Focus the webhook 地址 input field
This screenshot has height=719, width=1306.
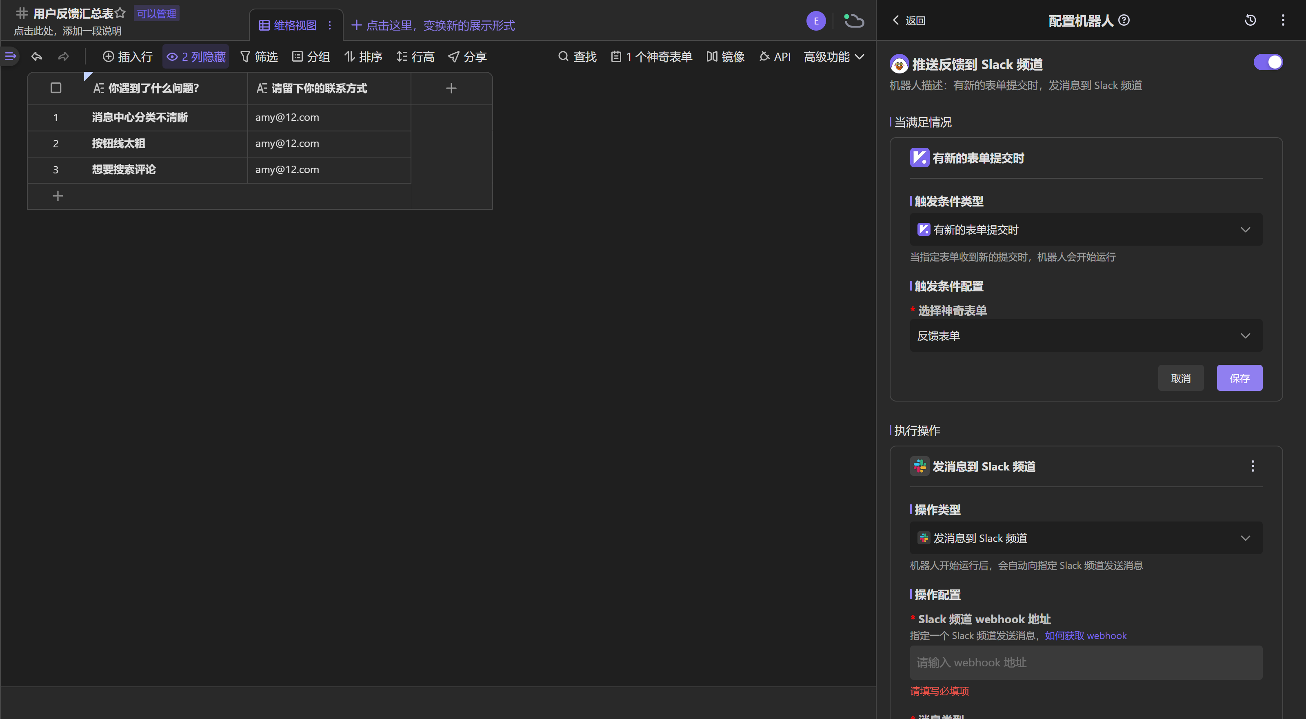tap(1086, 662)
